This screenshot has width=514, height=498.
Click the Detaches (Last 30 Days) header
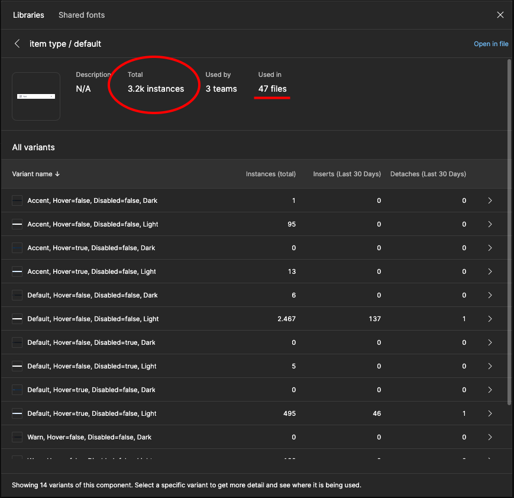pos(428,174)
